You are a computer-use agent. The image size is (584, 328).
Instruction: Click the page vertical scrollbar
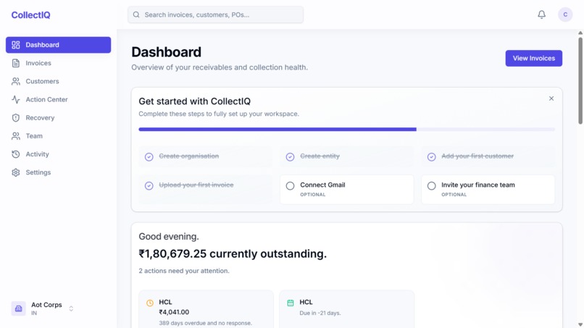point(580,80)
